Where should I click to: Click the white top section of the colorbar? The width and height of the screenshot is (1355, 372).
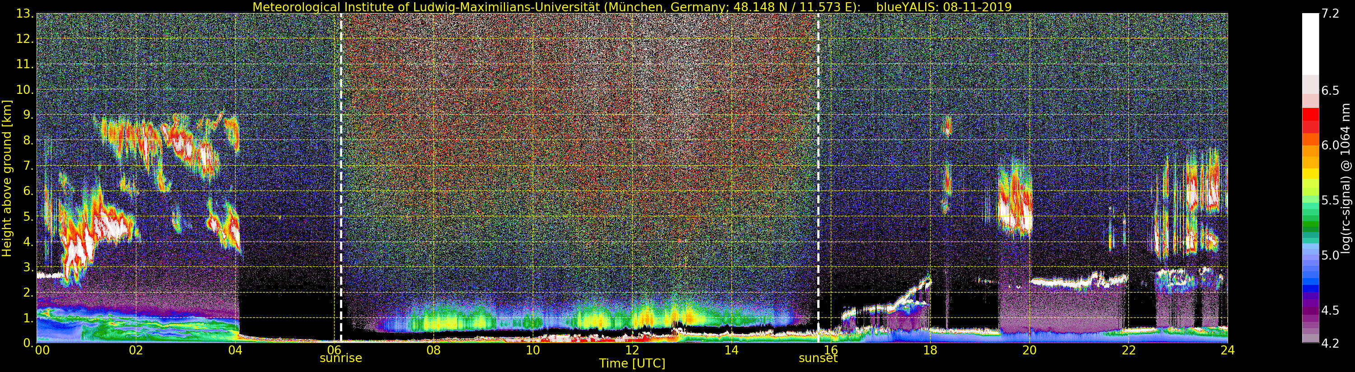coord(1310,45)
